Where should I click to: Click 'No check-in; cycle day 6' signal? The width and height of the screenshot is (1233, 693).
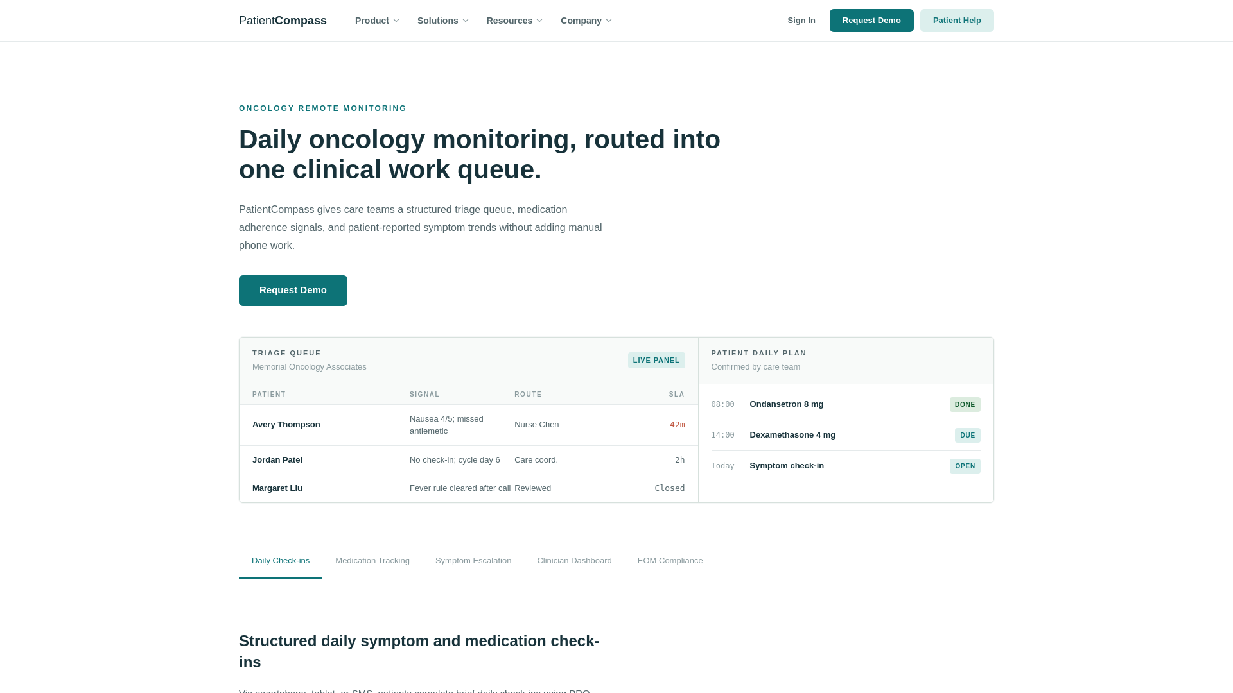[455, 460]
